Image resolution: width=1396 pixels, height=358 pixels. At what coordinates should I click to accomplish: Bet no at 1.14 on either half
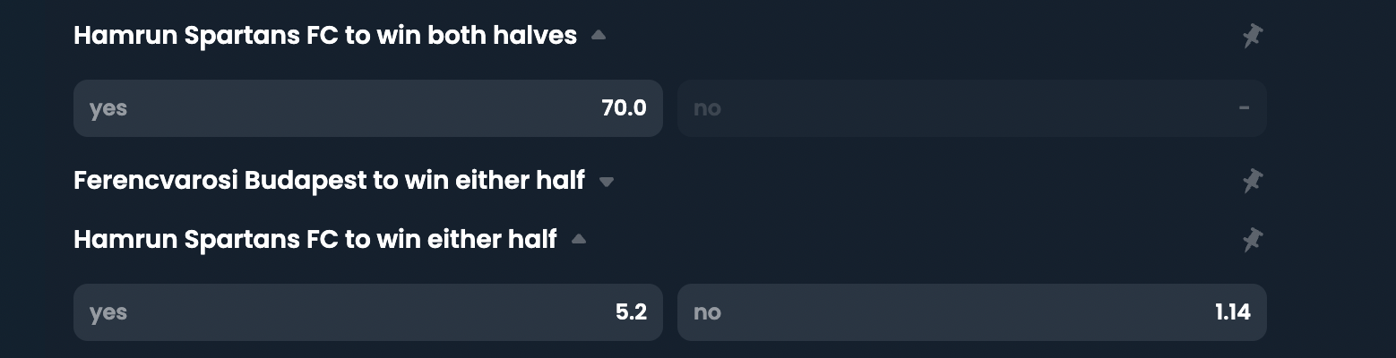click(x=971, y=312)
